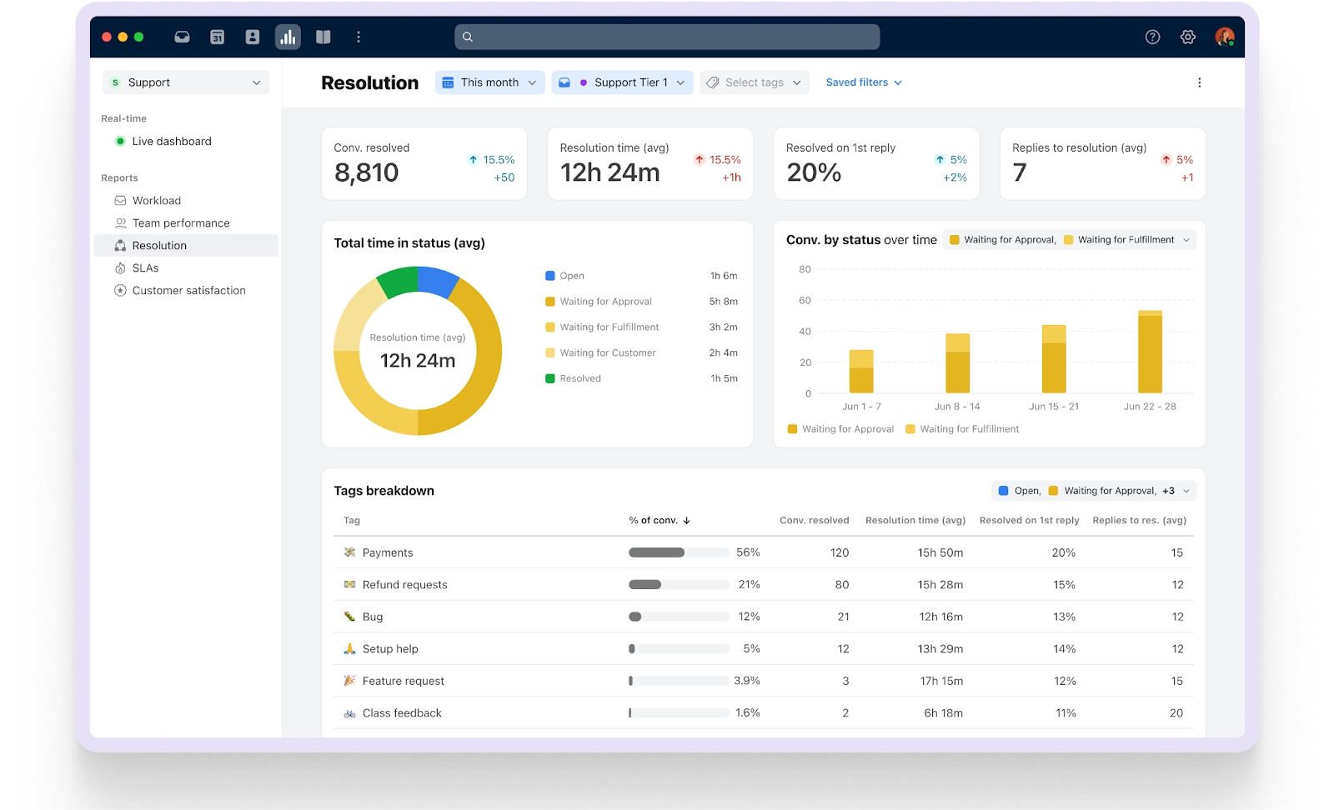
Task: Click calendar icon in This month filter
Action: pyautogui.click(x=448, y=82)
